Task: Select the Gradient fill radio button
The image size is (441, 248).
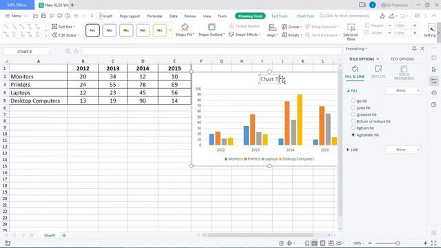Action: pyautogui.click(x=353, y=114)
